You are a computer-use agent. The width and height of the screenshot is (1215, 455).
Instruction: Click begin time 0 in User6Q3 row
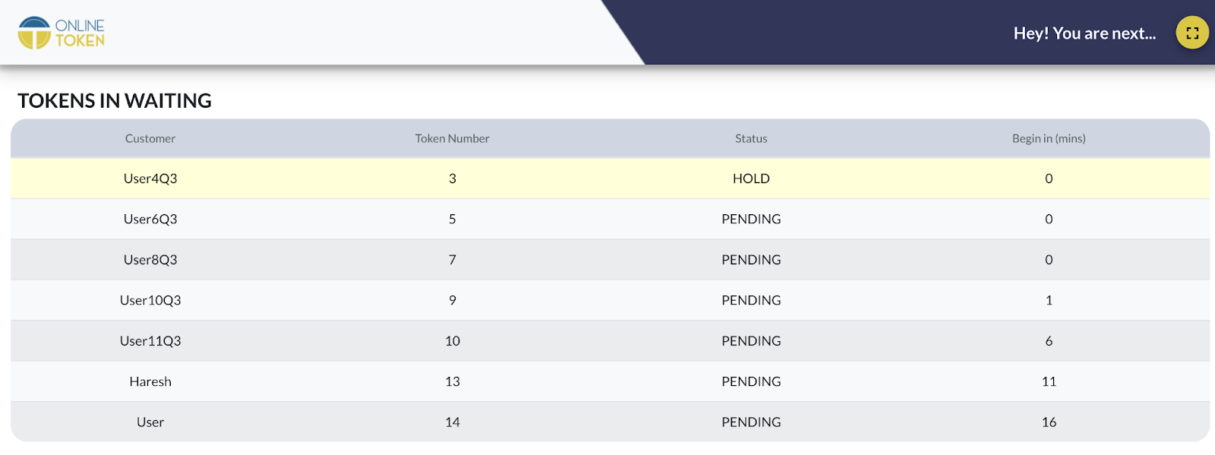[1049, 219]
